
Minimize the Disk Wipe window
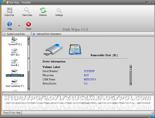[x=147, y=3]
